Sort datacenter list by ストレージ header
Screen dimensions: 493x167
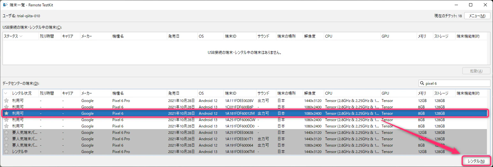(444, 93)
